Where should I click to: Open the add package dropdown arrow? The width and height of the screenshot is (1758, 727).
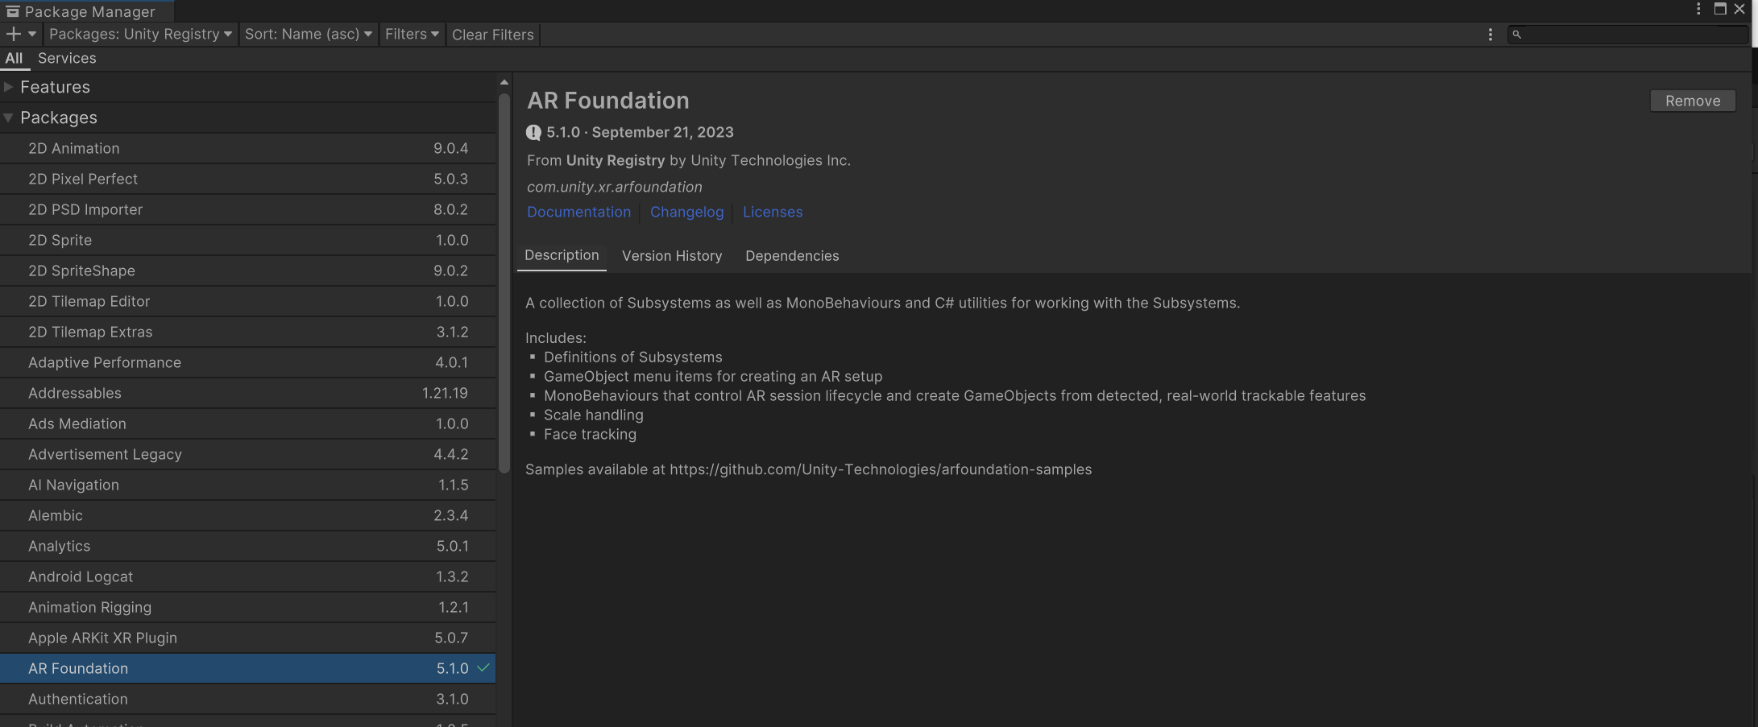tap(32, 34)
